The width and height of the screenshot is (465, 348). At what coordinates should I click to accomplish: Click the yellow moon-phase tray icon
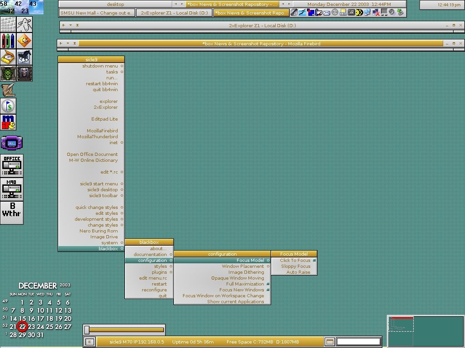click(x=359, y=12)
